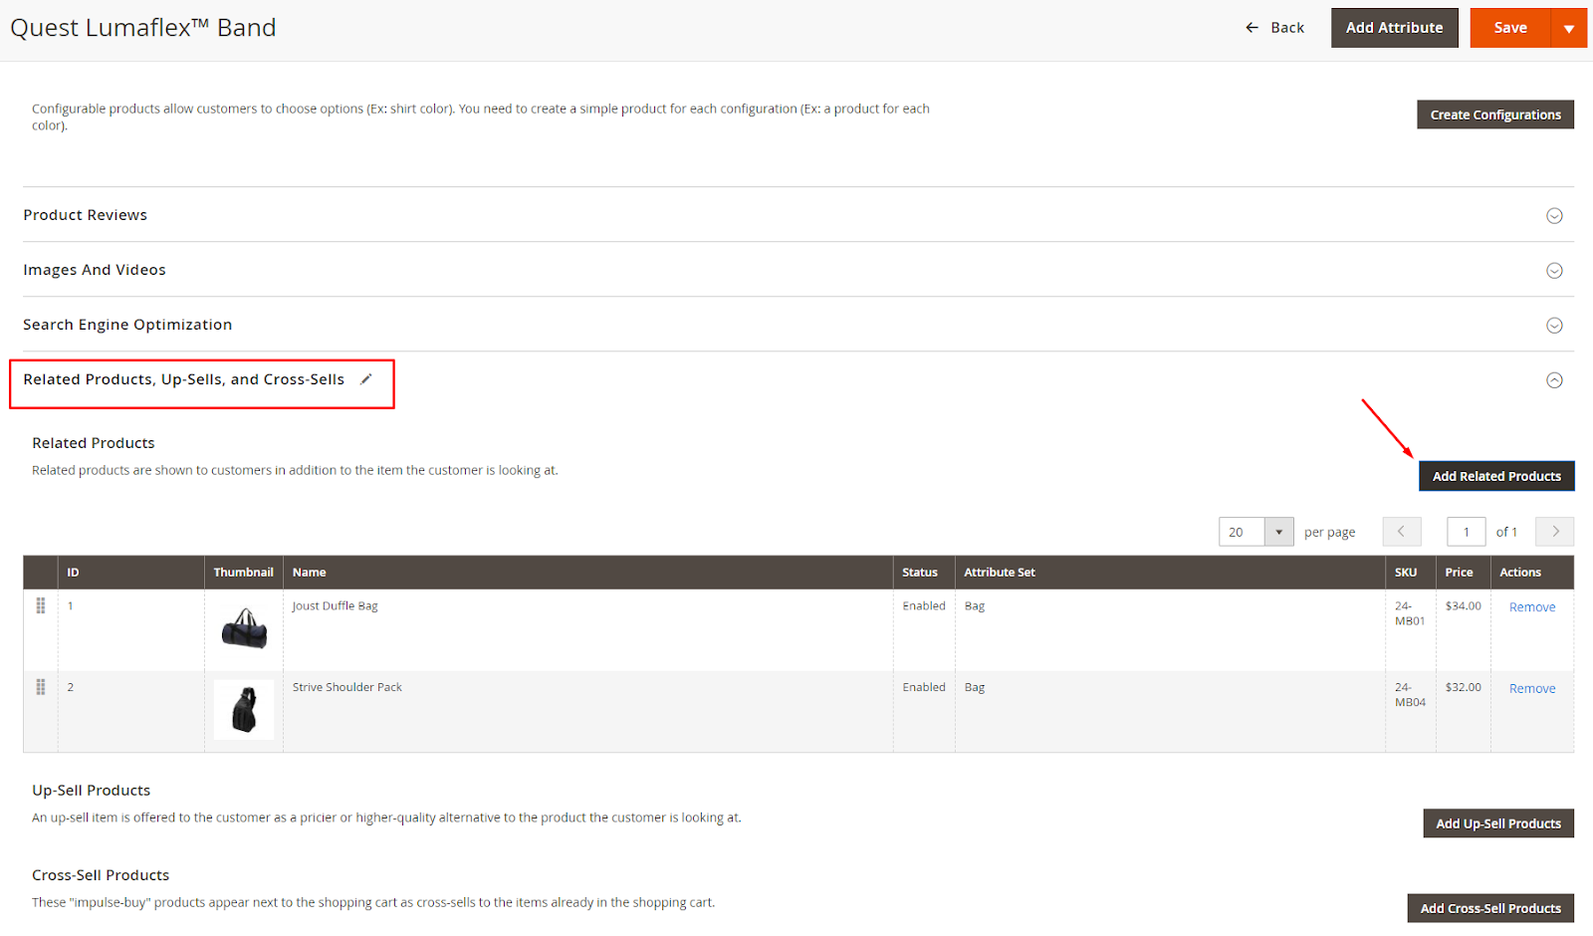This screenshot has height=936, width=1593.
Task: Click drag handle for Strive Shoulder Pack row
Action: click(x=41, y=687)
